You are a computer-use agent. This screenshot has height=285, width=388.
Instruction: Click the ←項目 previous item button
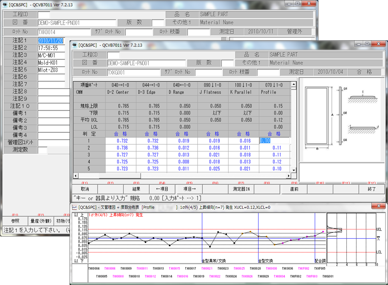162,189
